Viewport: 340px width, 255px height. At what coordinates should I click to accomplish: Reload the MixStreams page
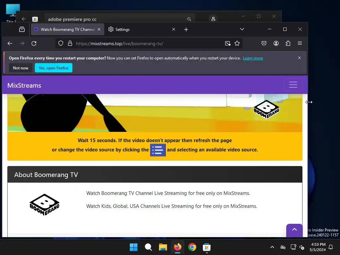[x=34, y=43]
